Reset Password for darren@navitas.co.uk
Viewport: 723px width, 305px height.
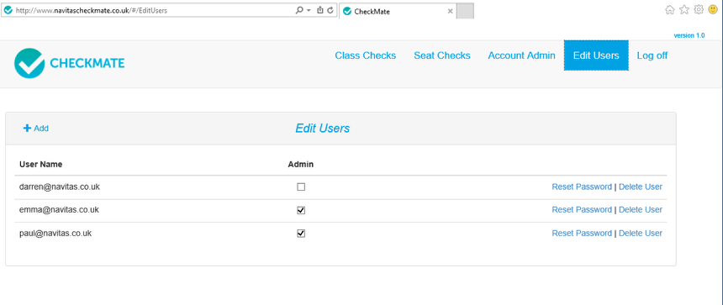tap(582, 187)
